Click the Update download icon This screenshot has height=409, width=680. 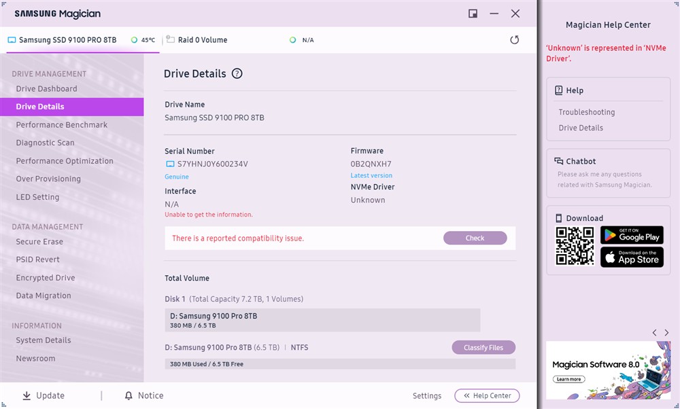[27, 395]
